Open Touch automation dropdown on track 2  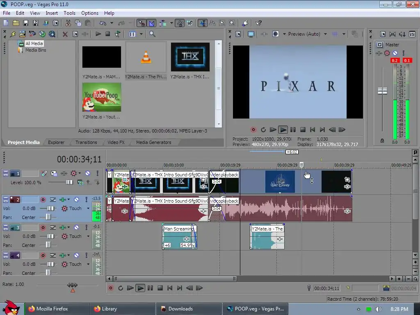[88, 208]
